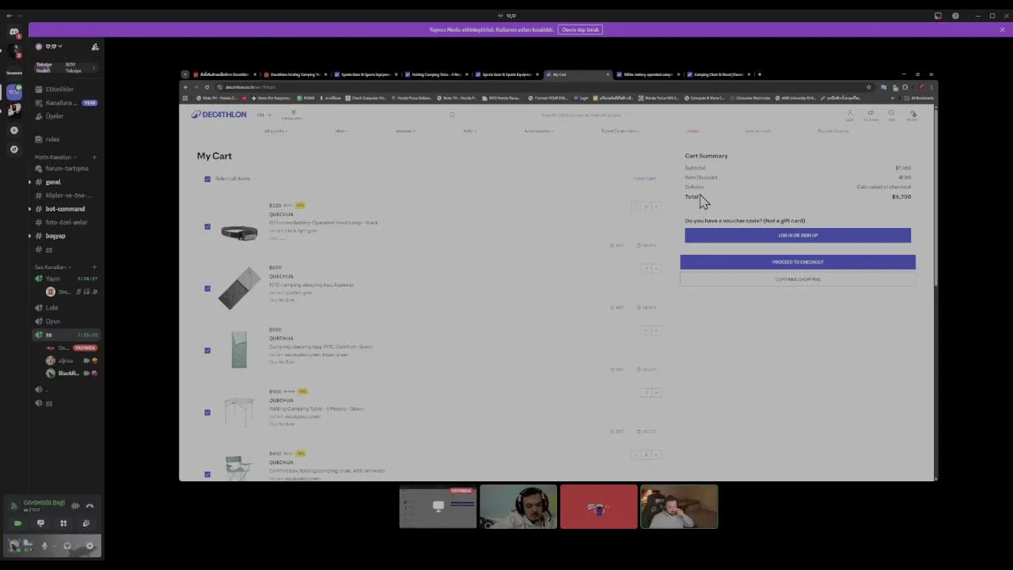Open Decathlon cart icon in header
1013x570 pixels.
coord(912,116)
